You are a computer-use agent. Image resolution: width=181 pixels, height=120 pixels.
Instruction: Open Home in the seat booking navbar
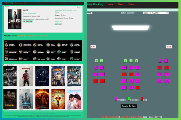[110, 4]
